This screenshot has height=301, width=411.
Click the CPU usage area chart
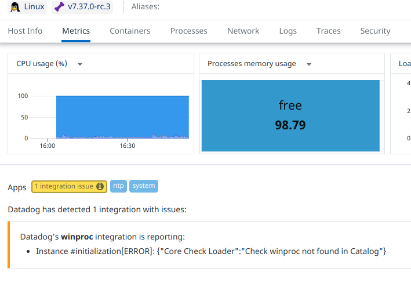(x=122, y=117)
